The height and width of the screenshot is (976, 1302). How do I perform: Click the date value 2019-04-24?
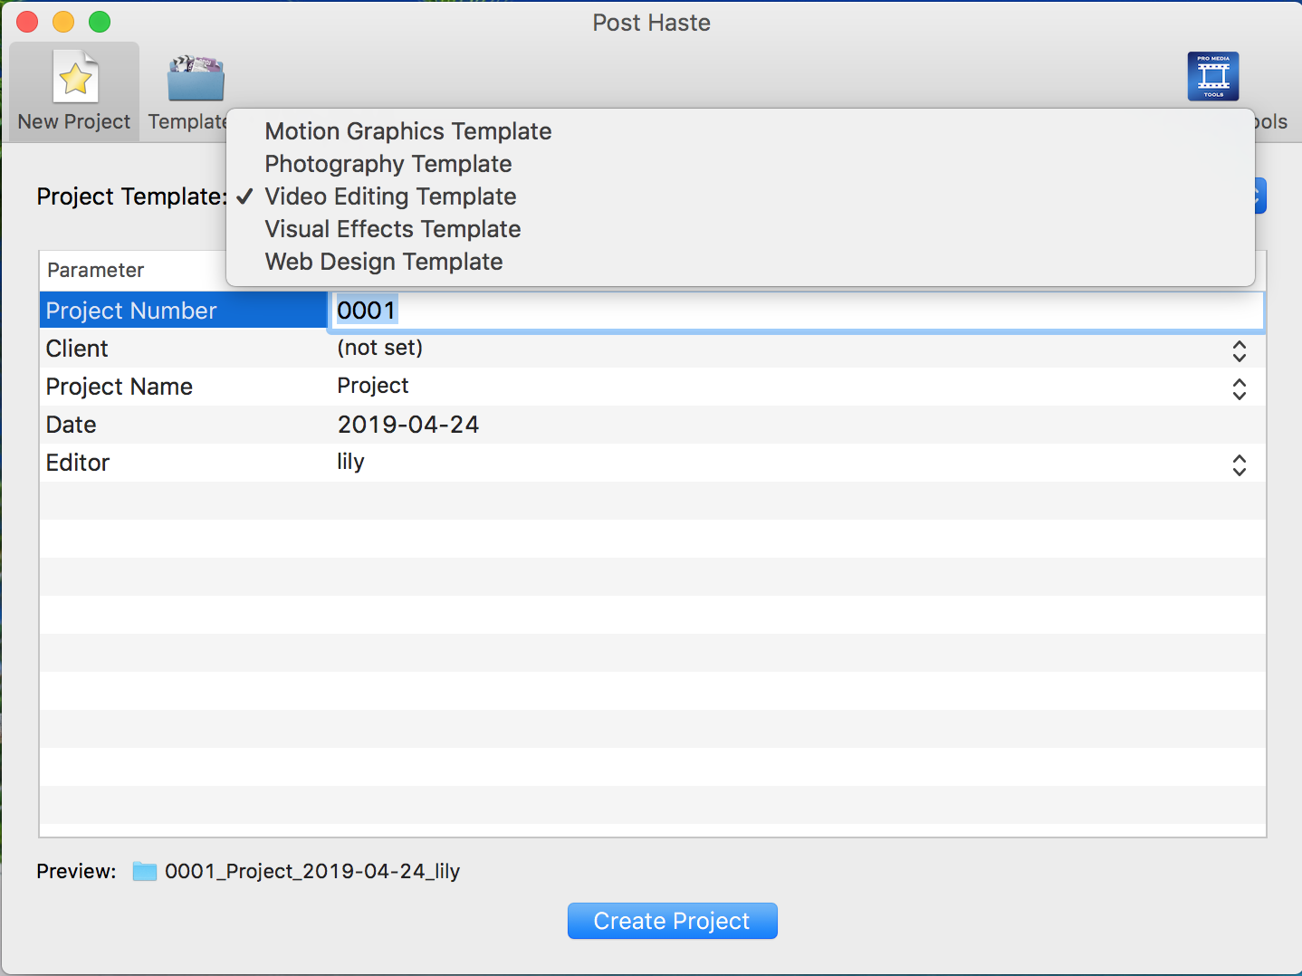[x=407, y=425]
